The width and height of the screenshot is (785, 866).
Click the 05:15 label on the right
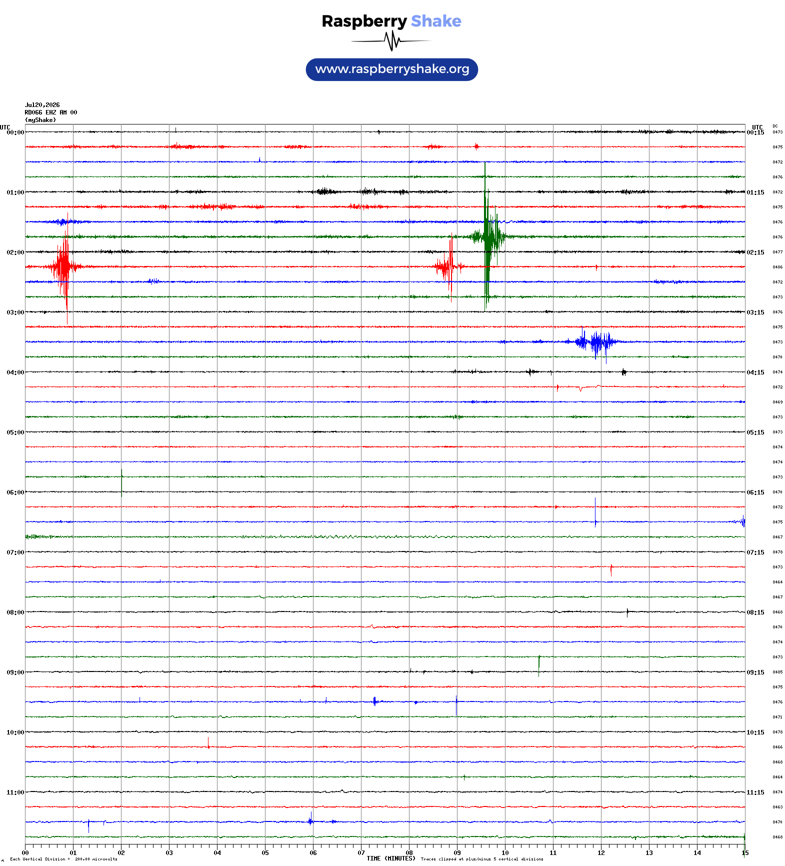[x=755, y=432]
